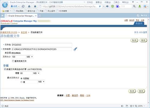This screenshot has height=108, width=150.
Task: Click the 文件大小 value field showing 100
Action: (x=19, y=57)
